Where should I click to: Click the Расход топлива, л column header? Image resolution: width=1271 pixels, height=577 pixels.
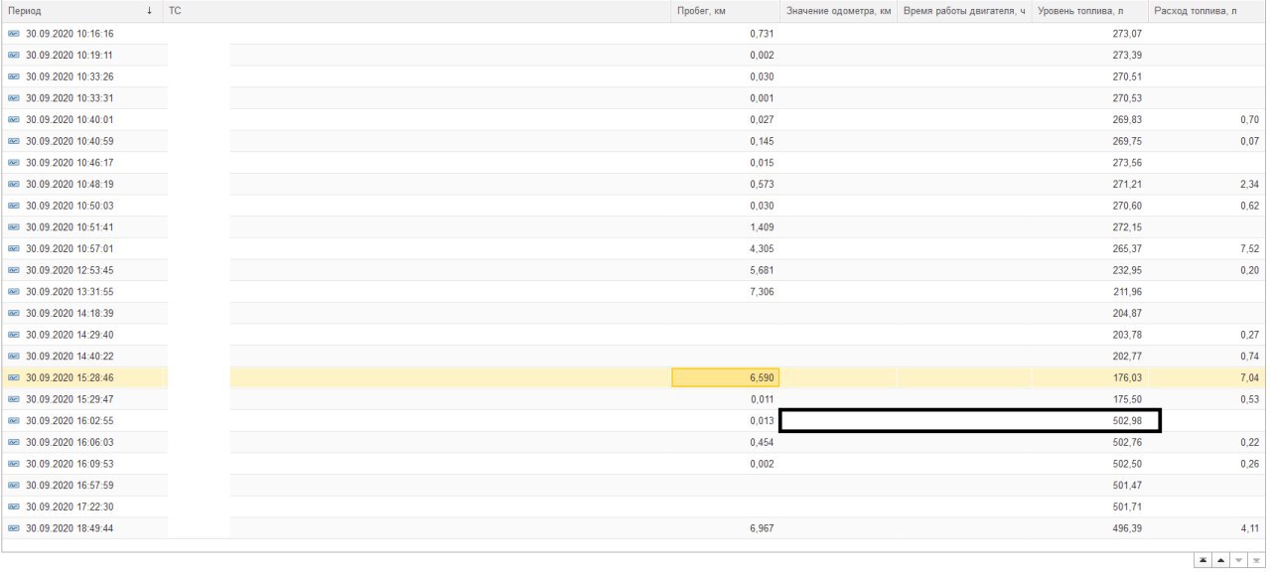tap(1207, 11)
